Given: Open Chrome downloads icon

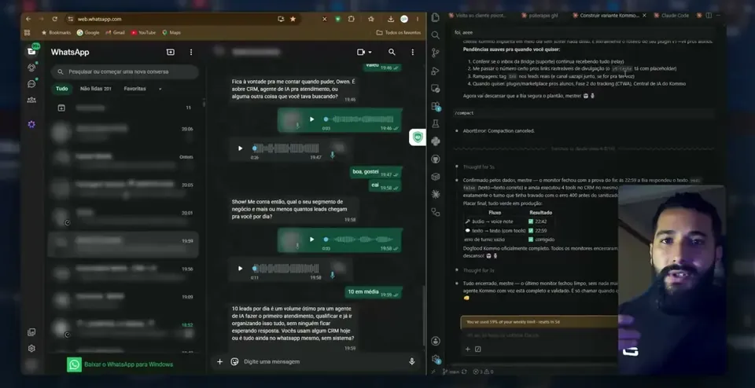Looking at the screenshot, I should pos(391,19).
